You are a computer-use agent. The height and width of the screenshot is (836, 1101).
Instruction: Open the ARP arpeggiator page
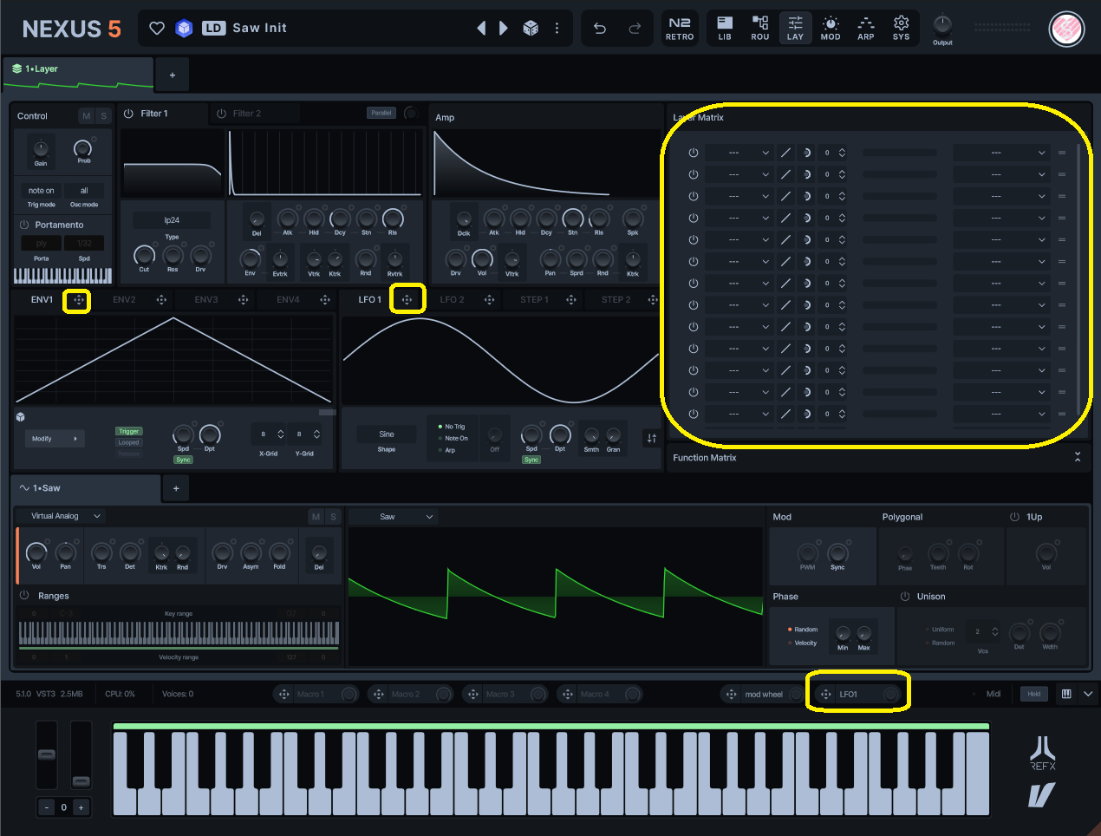tap(865, 28)
